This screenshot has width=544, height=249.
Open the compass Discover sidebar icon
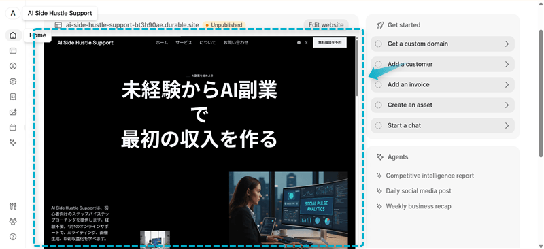click(13, 81)
